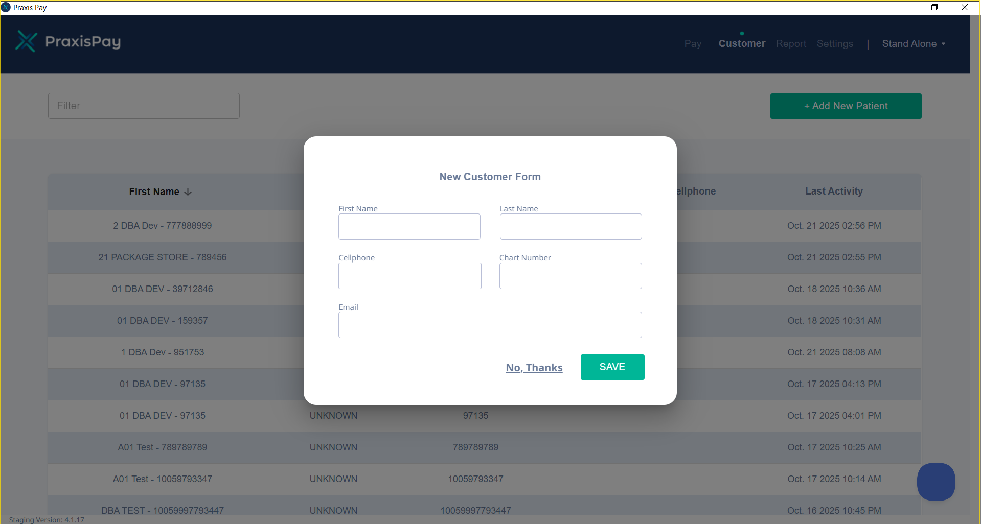The height and width of the screenshot is (524, 981).
Task: Open the Pay menu tab
Action: point(693,44)
